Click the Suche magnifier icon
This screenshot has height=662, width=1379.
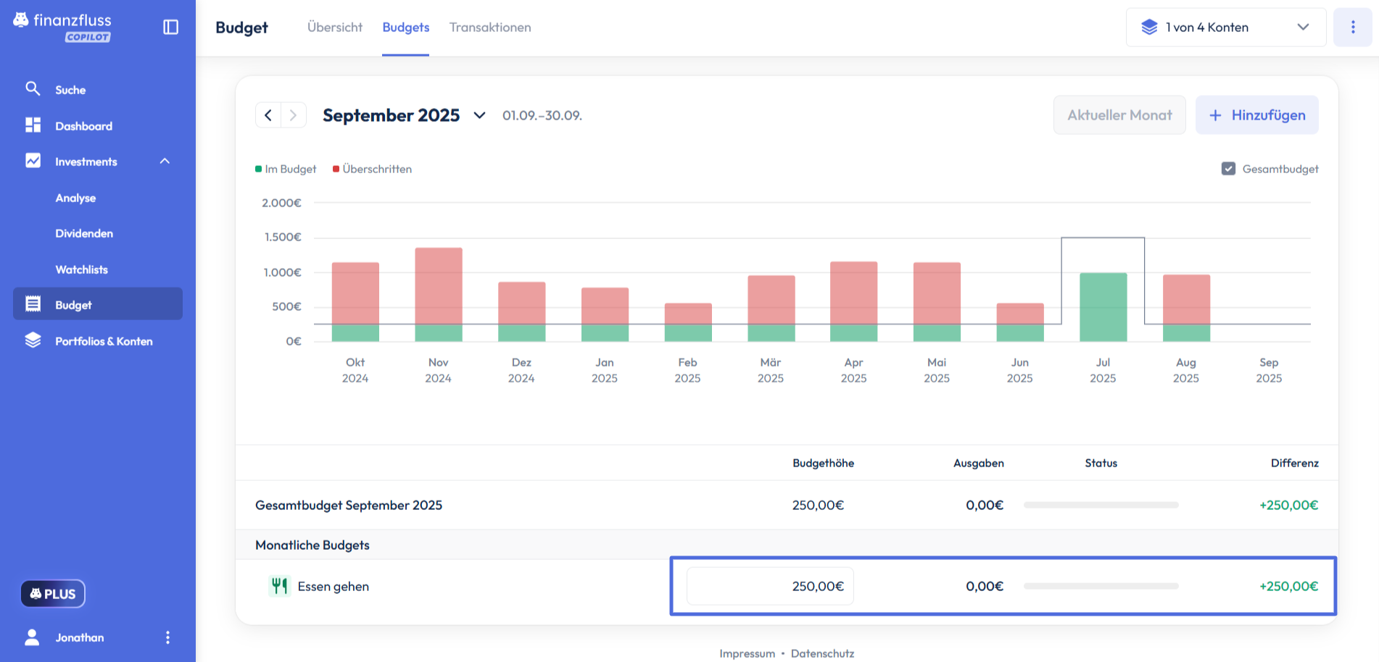coord(33,88)
